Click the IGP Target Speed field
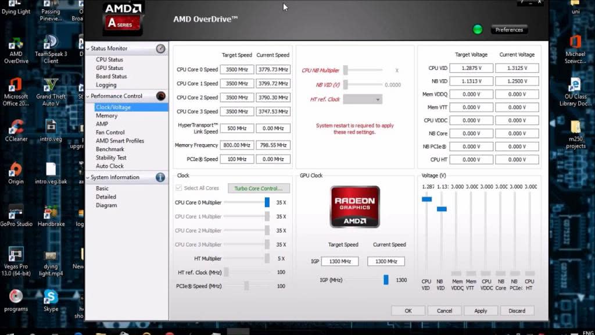 point(340,262)
